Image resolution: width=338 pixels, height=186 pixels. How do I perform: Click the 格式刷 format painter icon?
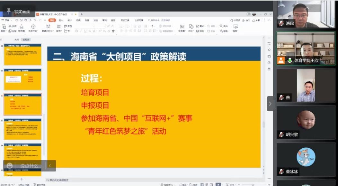22,26
